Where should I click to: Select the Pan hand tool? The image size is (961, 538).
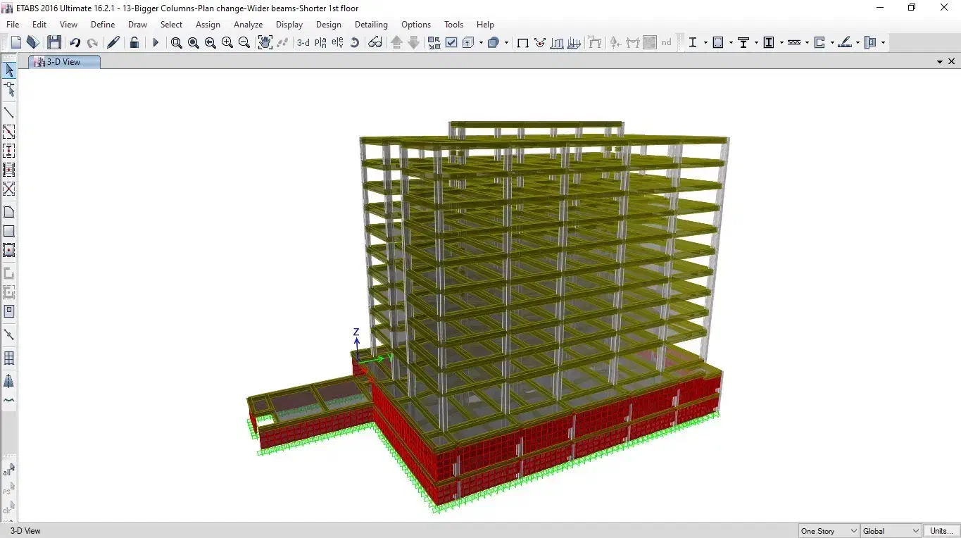265,43
